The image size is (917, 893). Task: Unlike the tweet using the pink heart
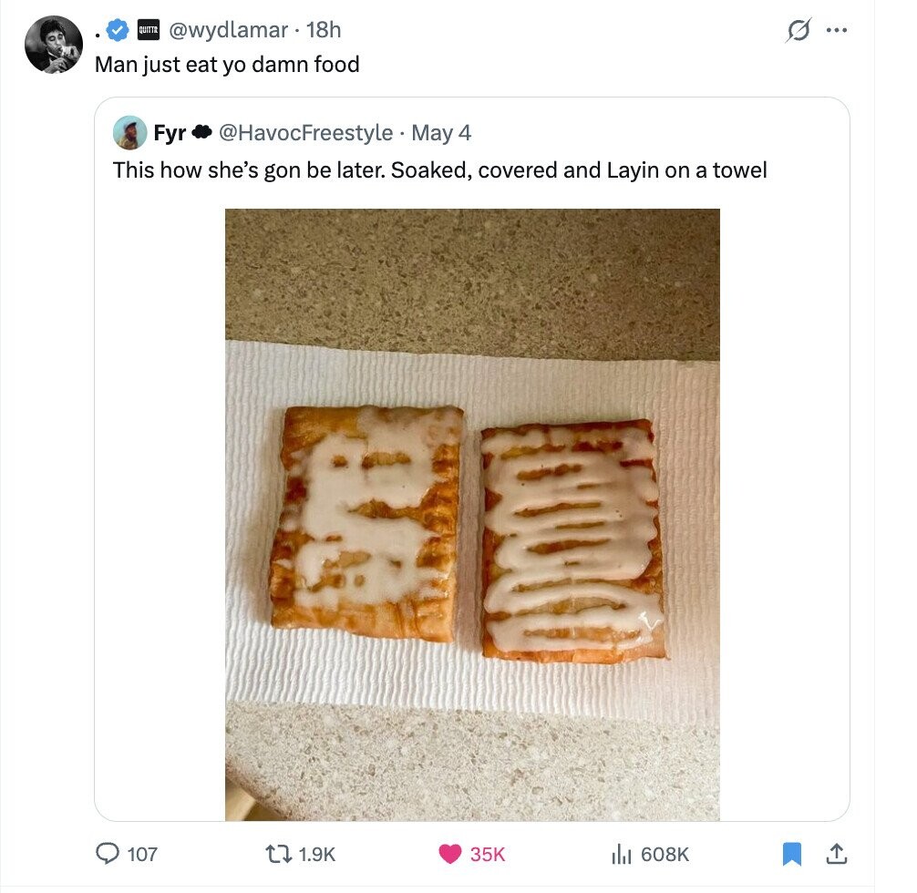(449, 854)
